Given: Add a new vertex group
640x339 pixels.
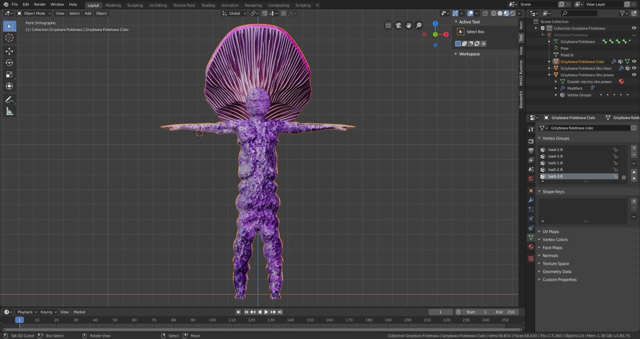Looking at the screenshot, I should click(x=634, y=148).
